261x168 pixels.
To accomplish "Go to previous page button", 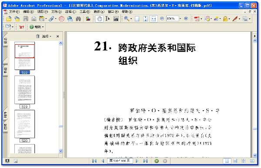I will 103,161.
